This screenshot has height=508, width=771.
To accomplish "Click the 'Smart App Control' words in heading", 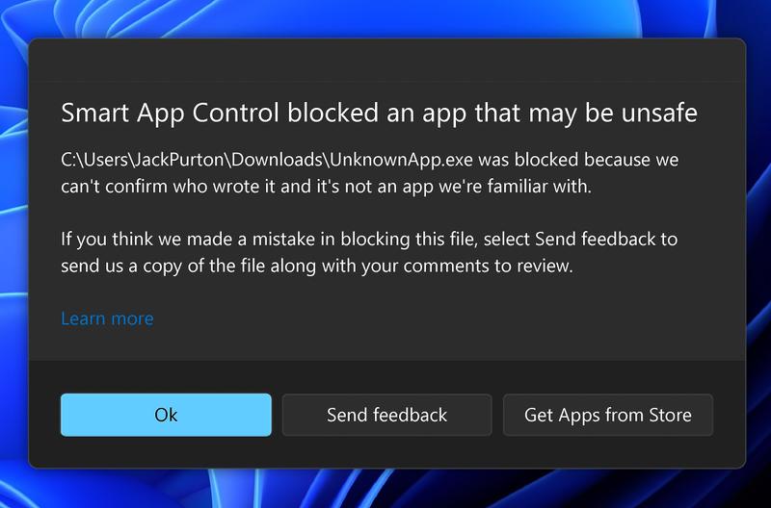I will [171, 113].
